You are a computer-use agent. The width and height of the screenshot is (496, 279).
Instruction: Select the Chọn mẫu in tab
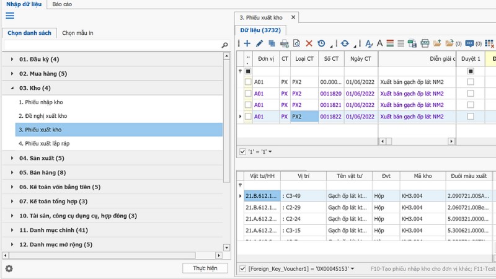77,33
